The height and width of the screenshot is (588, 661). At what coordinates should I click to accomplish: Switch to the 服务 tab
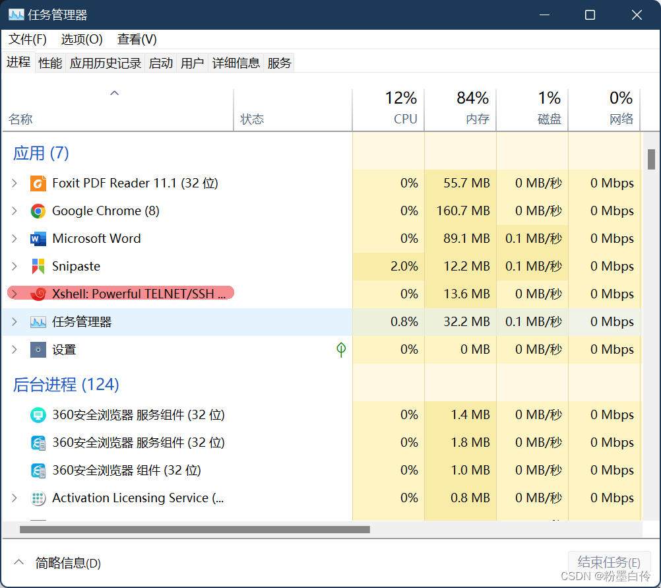click(279, 63)
